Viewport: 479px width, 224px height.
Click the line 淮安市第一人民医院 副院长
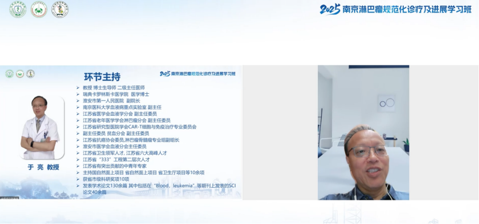point(112,100)
